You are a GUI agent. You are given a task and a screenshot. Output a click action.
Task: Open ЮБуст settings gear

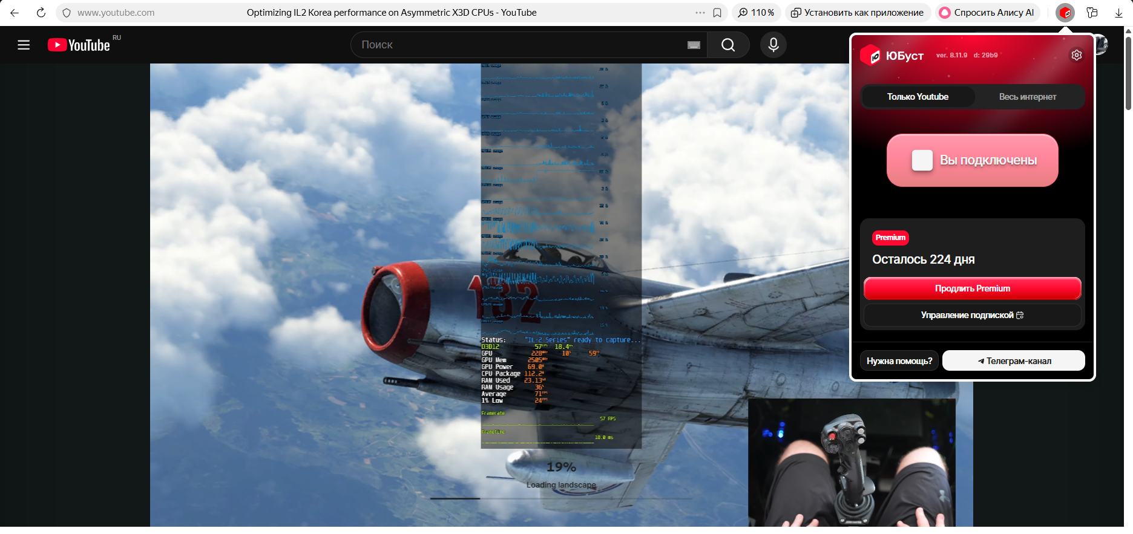coord(1076,55)
